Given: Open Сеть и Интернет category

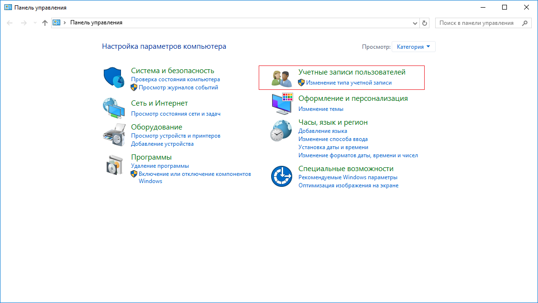Looking at the screenshot, I should point(160,103).
